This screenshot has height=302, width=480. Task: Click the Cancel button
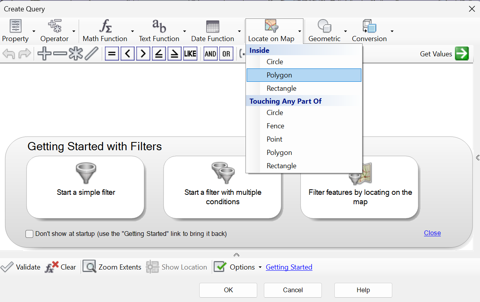tap(293, 290)
